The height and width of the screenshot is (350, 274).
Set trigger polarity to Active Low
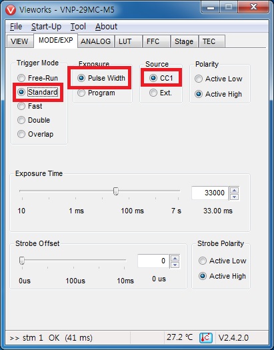pos(219,79)
